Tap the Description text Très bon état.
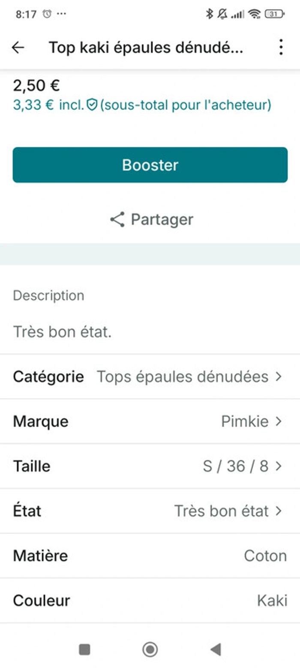Image resolution: width=300 pixels, height=668 pixels. 63,332
